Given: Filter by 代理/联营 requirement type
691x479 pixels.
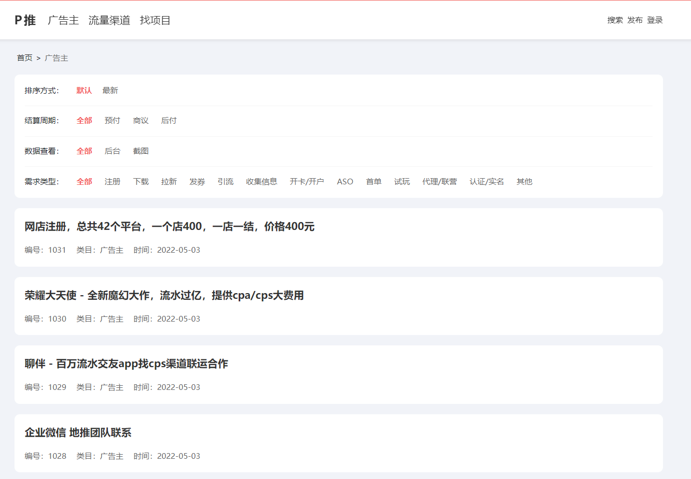Looking at the screenshot, I should (439, 182).
